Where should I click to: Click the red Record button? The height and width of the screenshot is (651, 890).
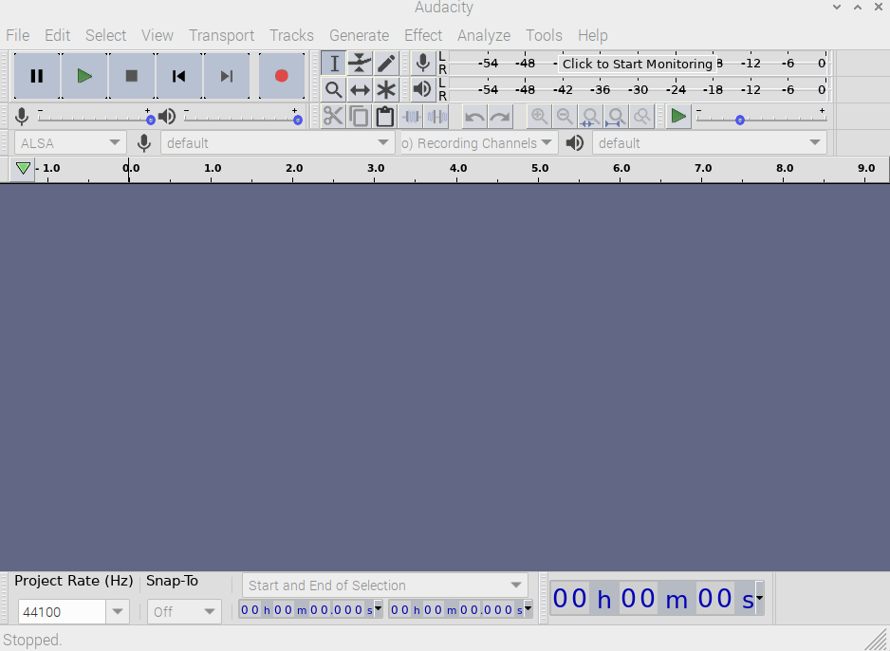pyautogui.click(x=281, y=76)
